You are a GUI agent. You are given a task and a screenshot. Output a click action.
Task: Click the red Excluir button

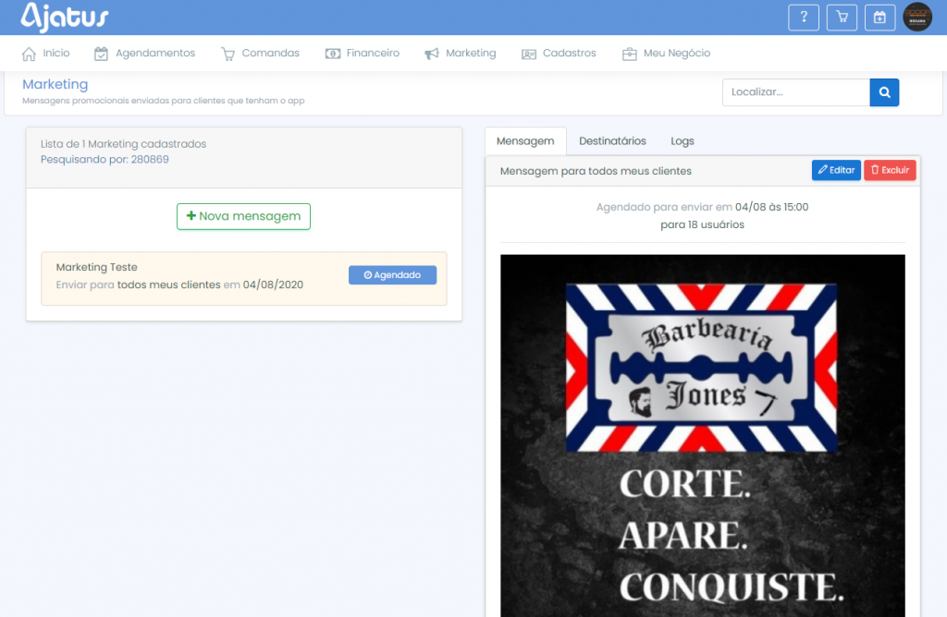(x=890, y=170)
